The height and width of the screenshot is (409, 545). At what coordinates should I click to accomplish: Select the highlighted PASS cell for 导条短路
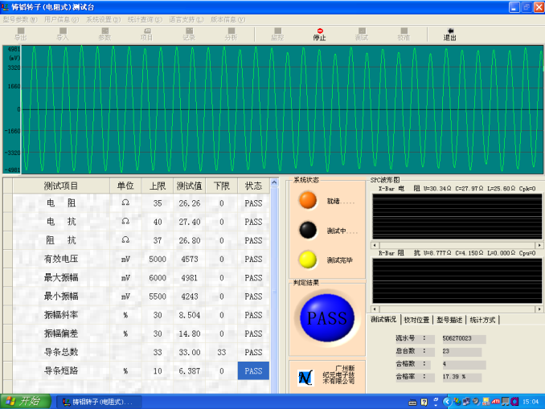(253, 370)
